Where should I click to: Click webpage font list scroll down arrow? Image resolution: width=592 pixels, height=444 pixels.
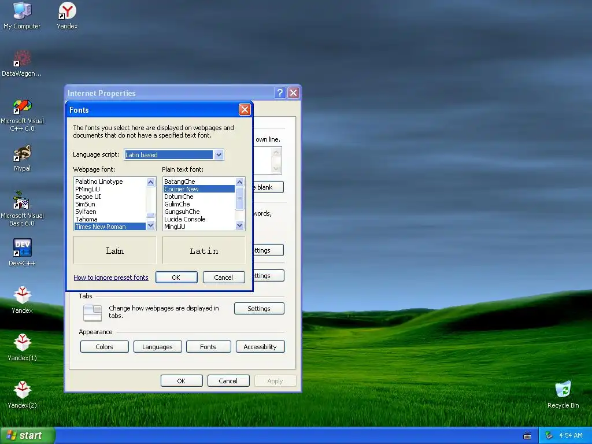pos(151,225)
